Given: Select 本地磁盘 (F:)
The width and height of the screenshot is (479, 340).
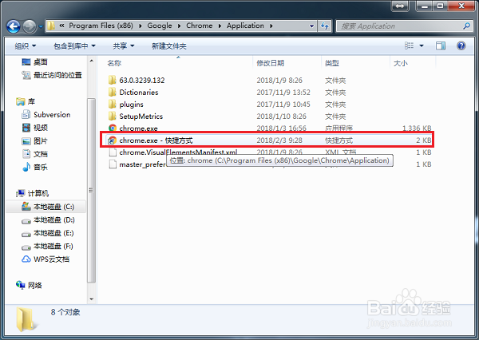Looking at the screenshot, I should click(47, 246).
